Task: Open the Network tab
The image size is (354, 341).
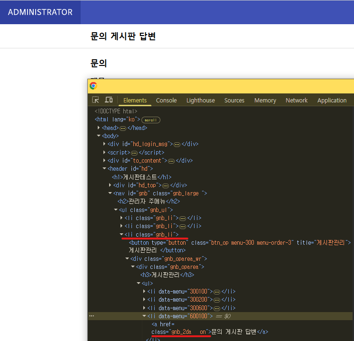Action: 297,101
